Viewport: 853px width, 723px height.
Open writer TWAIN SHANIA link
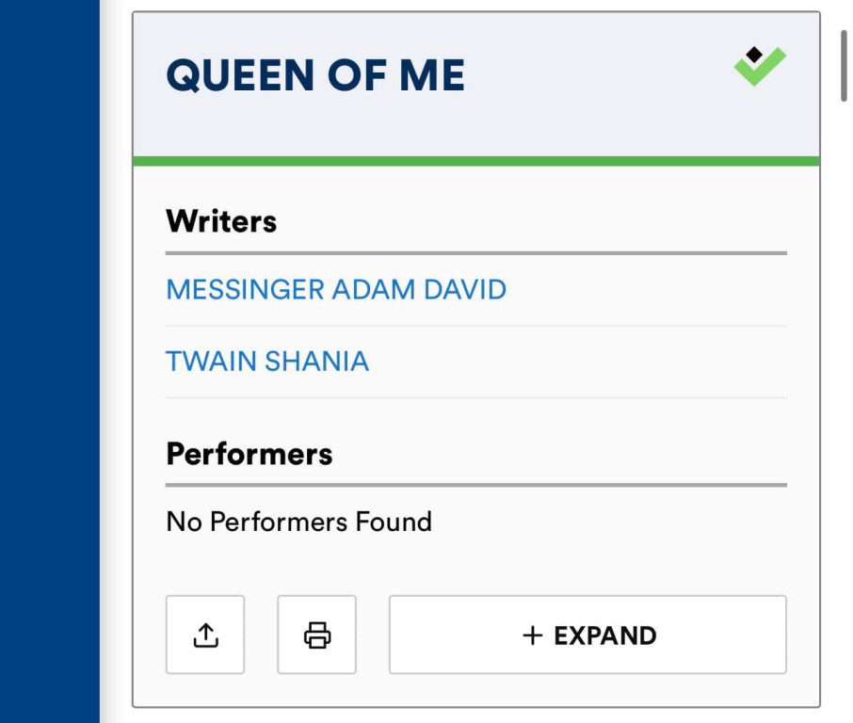click(x=267, y=361)
